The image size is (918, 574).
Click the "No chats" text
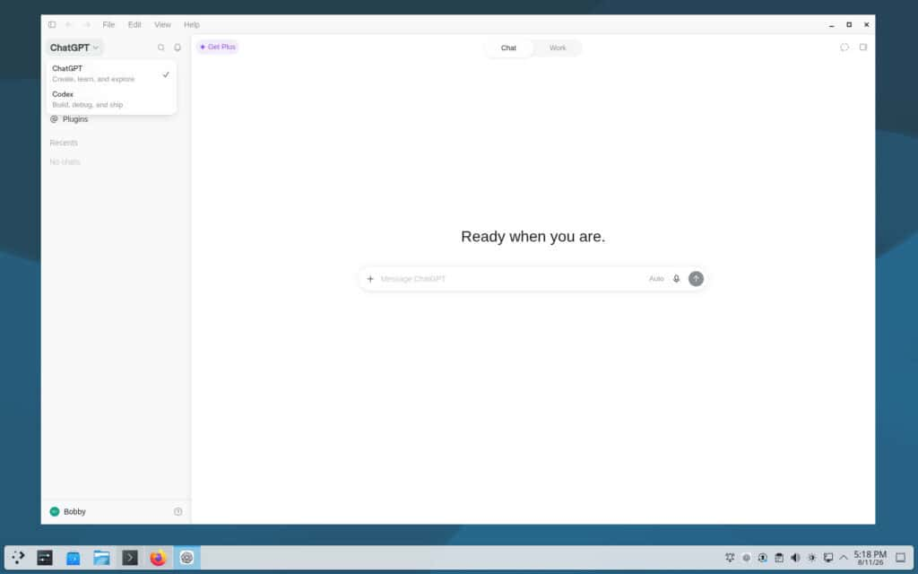(65, 161)
